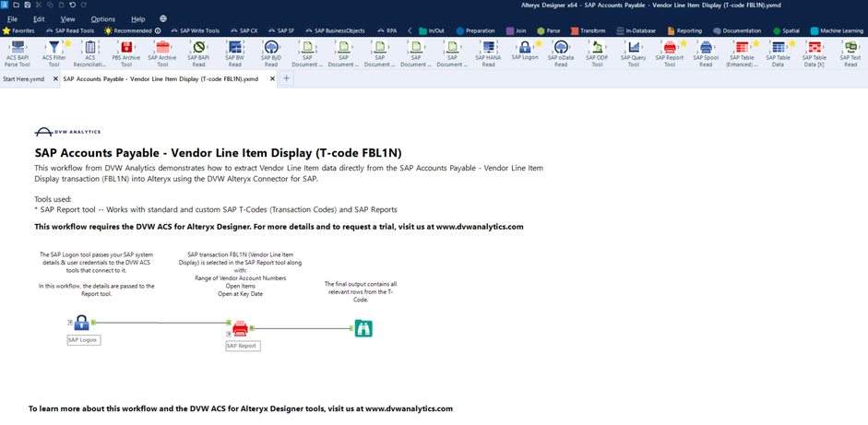Image resolution: width=868 pixels, height=425 pixels.
Task: Toggle favorite star on ACS Filter Tool
Action: 67,43
